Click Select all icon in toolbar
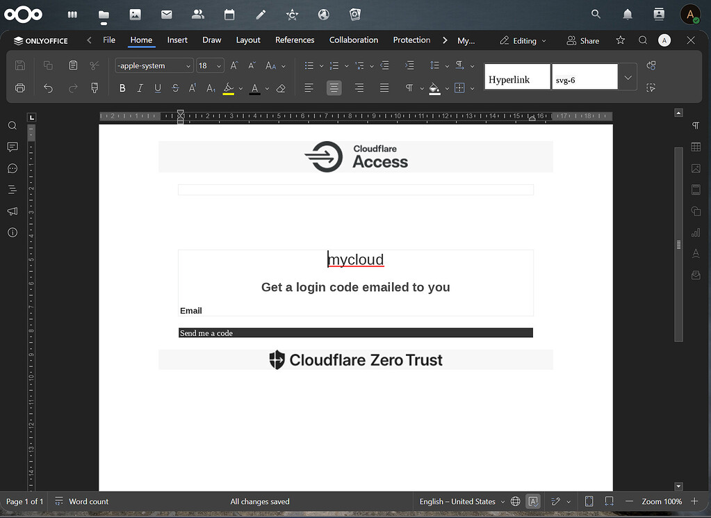Viewport: 711px width, 518px height. [x=651, y=88]
